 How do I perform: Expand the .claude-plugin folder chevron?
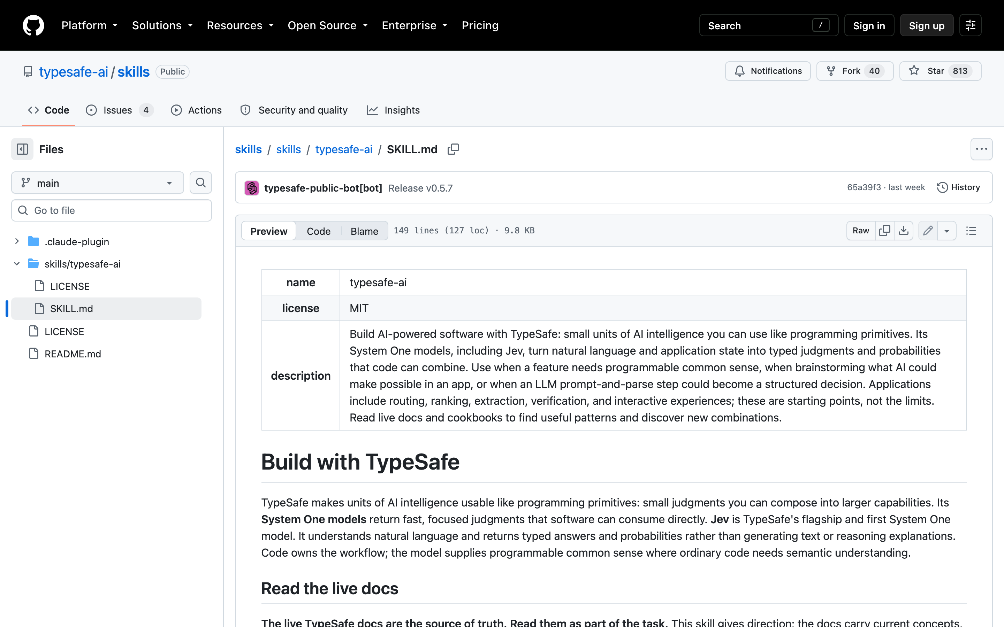17,241
